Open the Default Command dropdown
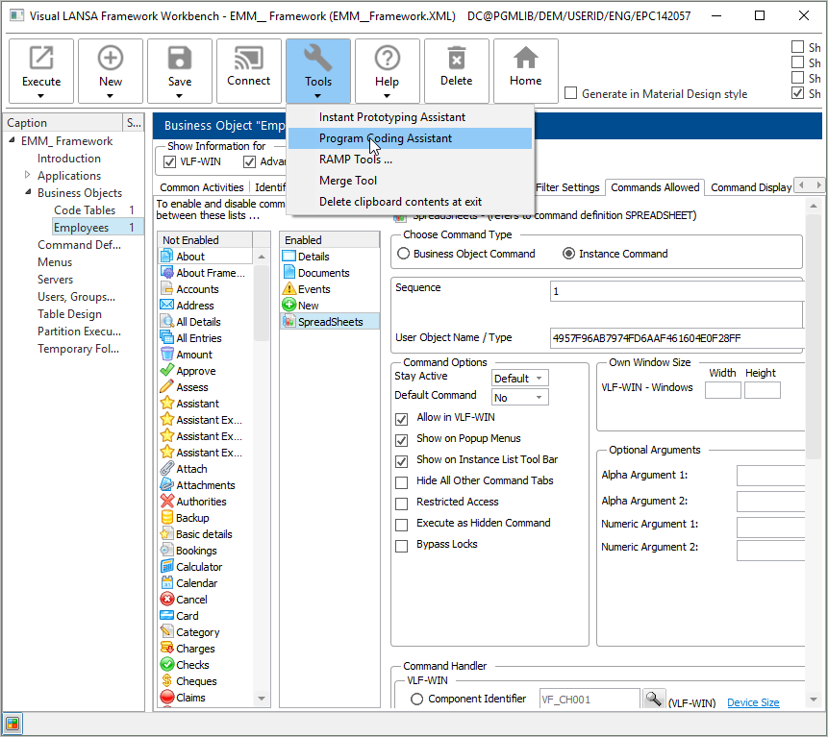Viewport: 828px width, 737px height. 520,398
